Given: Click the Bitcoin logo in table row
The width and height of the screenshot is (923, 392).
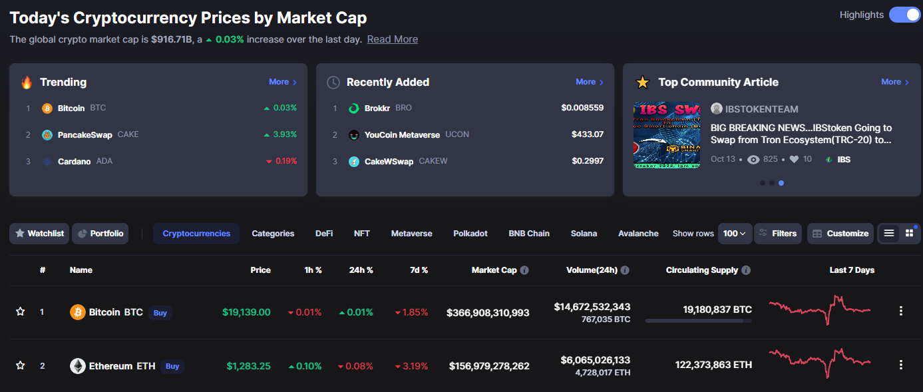Looking at the screenshot, I should pos(78,312).
